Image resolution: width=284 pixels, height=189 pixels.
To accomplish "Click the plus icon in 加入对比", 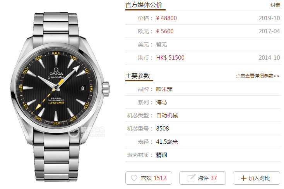I will pyautogui.click(x=244, y=178).
